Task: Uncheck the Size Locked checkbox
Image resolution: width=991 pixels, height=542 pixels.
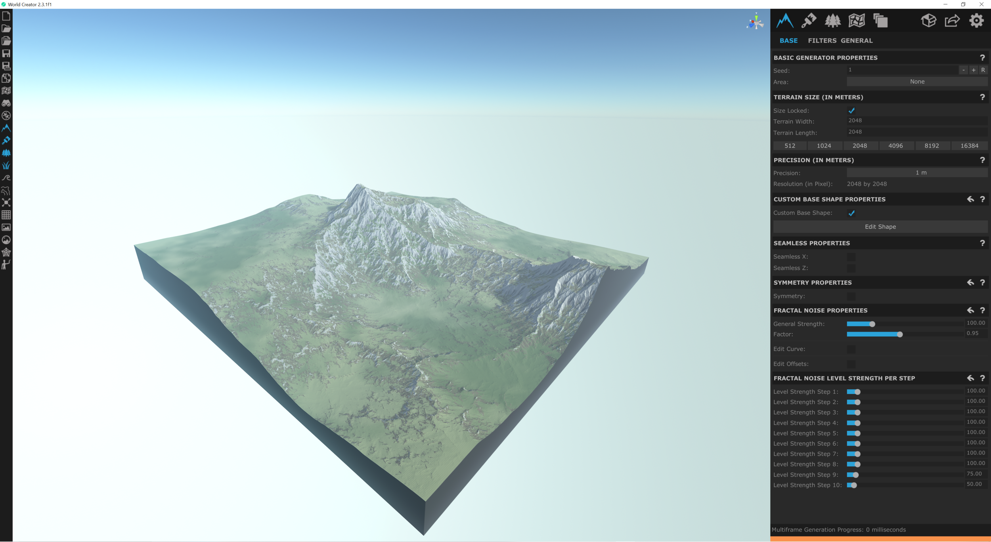Action: 851,111
